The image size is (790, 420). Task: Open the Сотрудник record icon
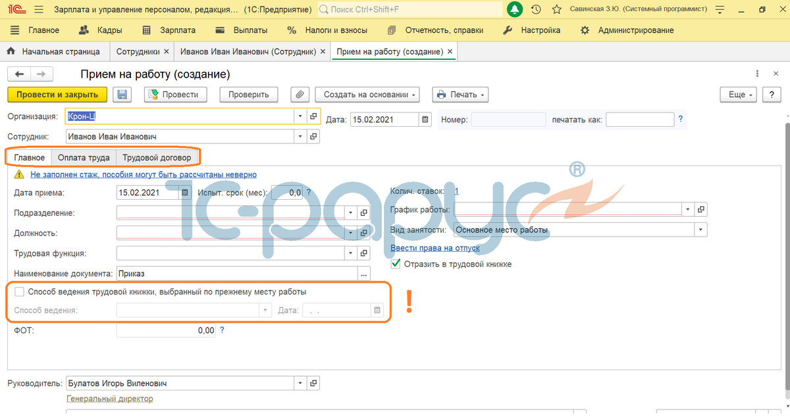(313, 137)
